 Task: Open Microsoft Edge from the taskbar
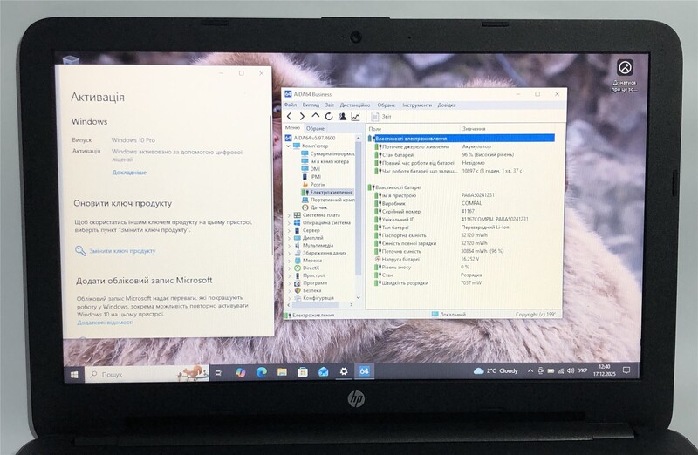(261, 372)
